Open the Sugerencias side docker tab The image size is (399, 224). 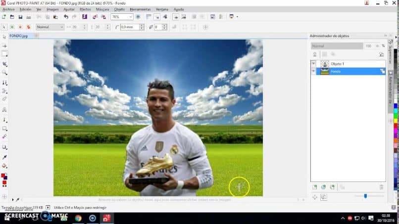(x=391, y=51)
